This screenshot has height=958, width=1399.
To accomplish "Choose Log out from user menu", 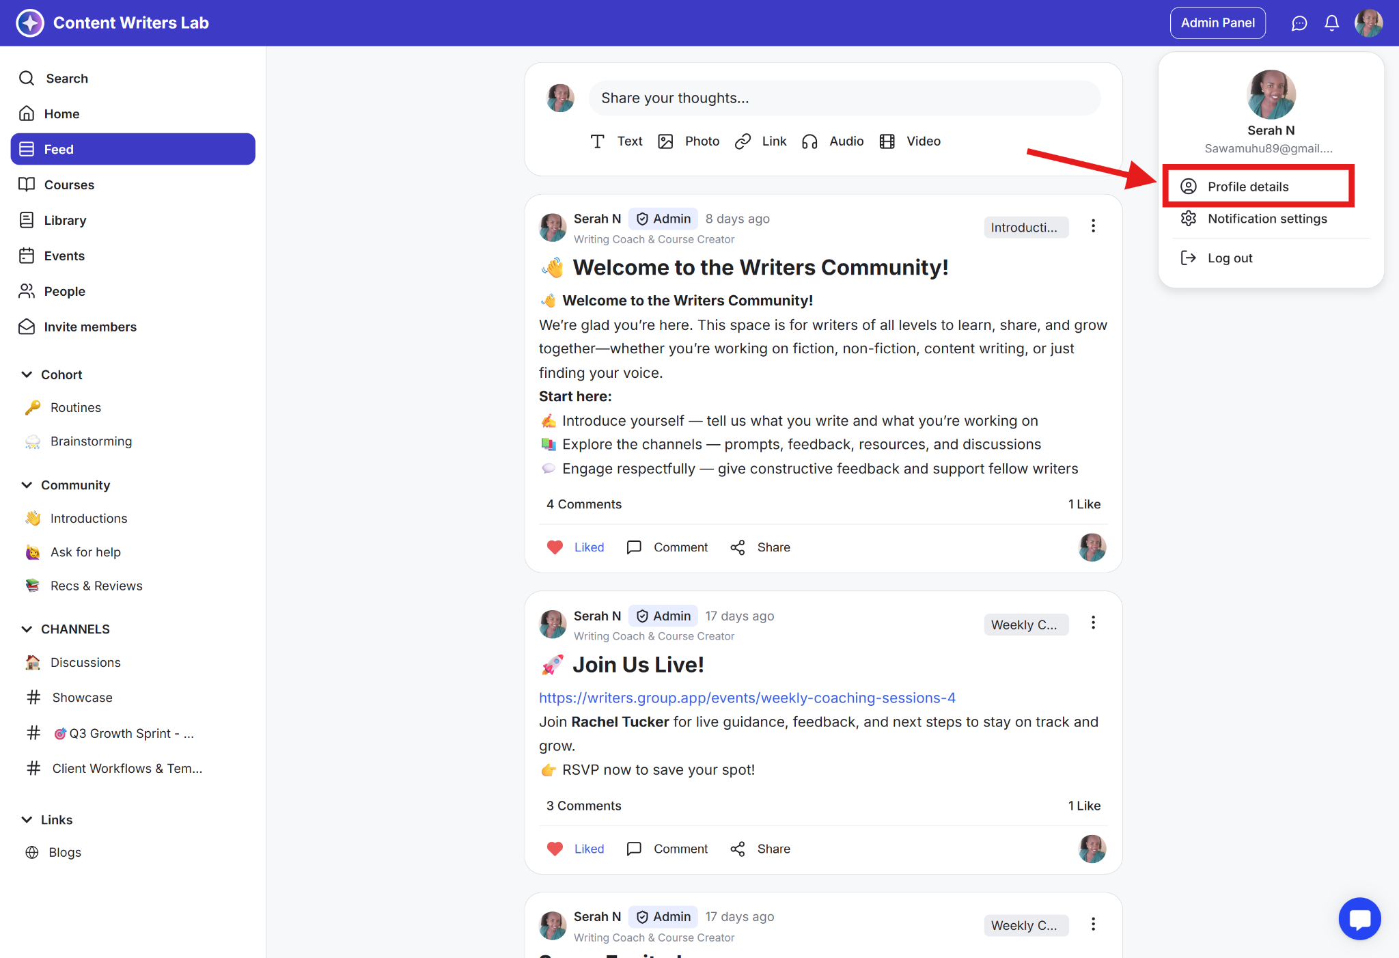I will (x=1229, y=258).
